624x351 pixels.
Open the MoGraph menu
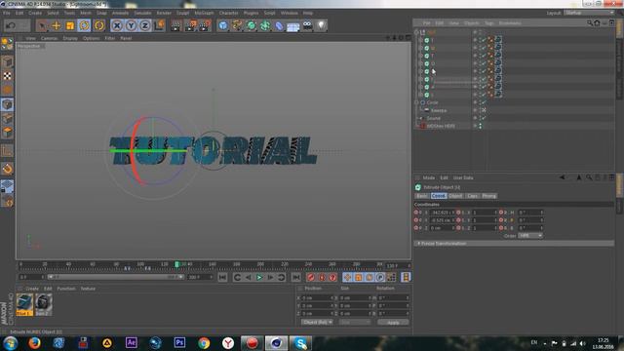click(204, 13)
